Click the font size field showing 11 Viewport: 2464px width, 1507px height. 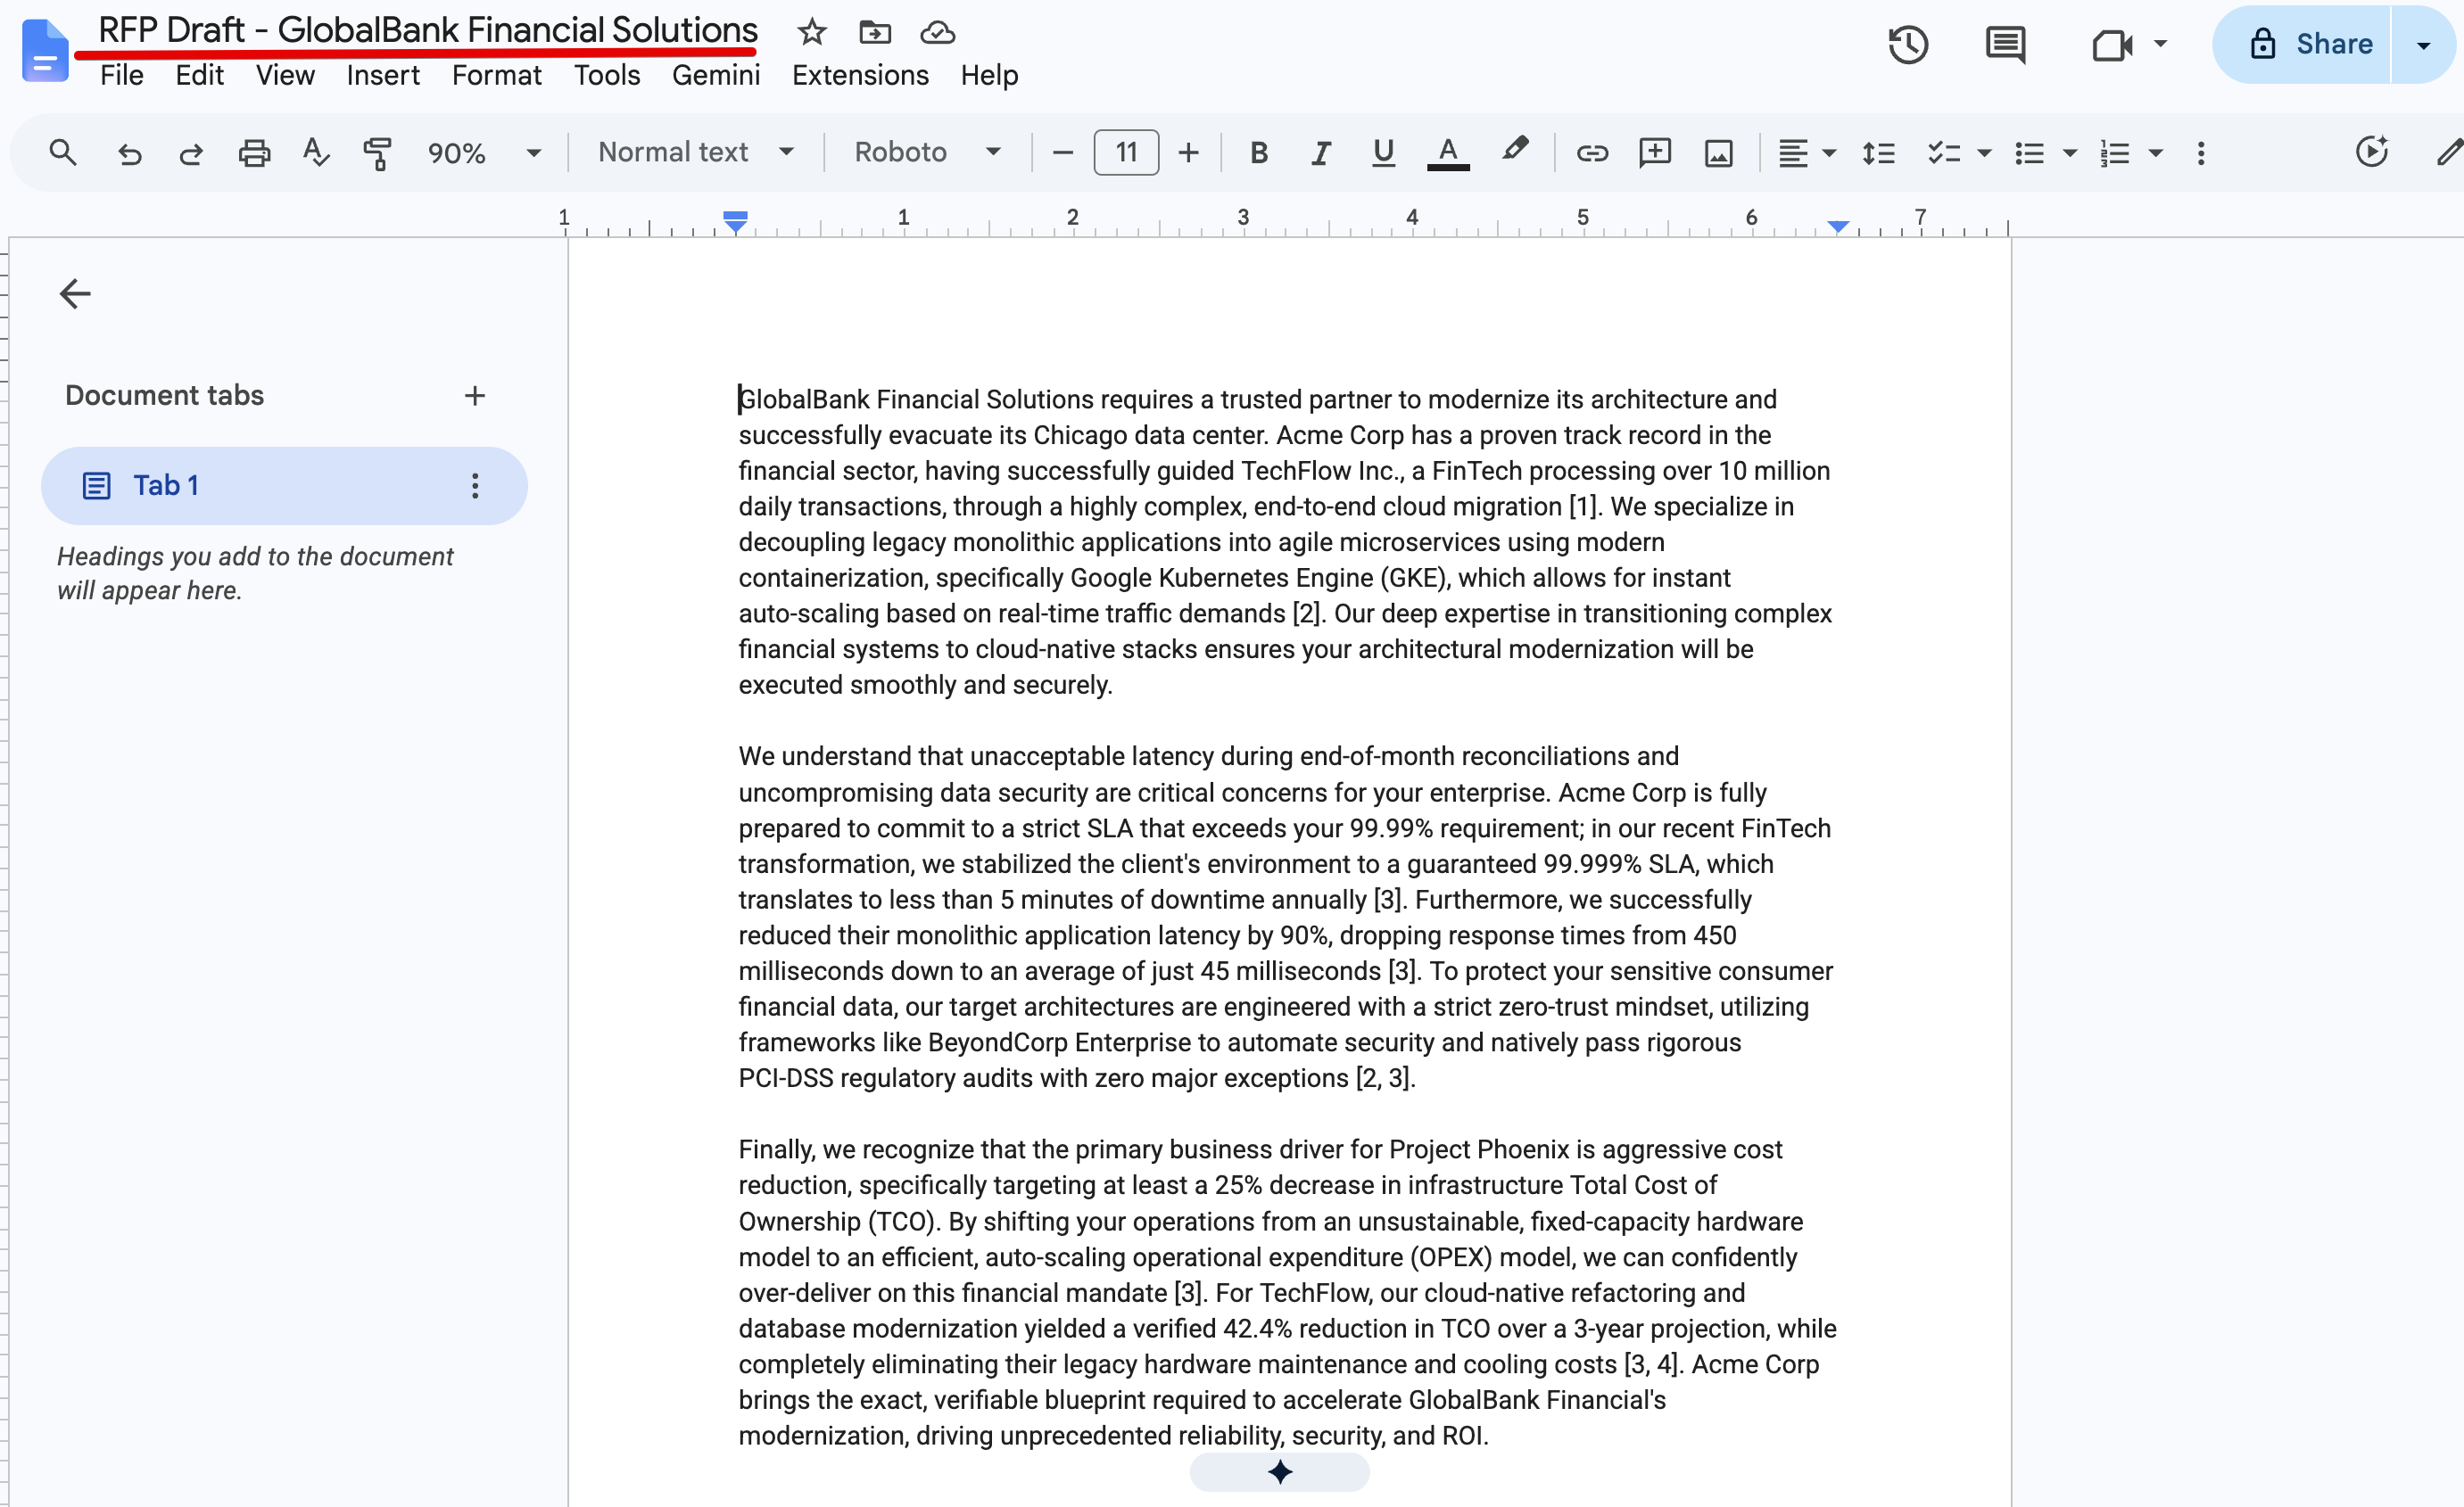point(1126,152)
